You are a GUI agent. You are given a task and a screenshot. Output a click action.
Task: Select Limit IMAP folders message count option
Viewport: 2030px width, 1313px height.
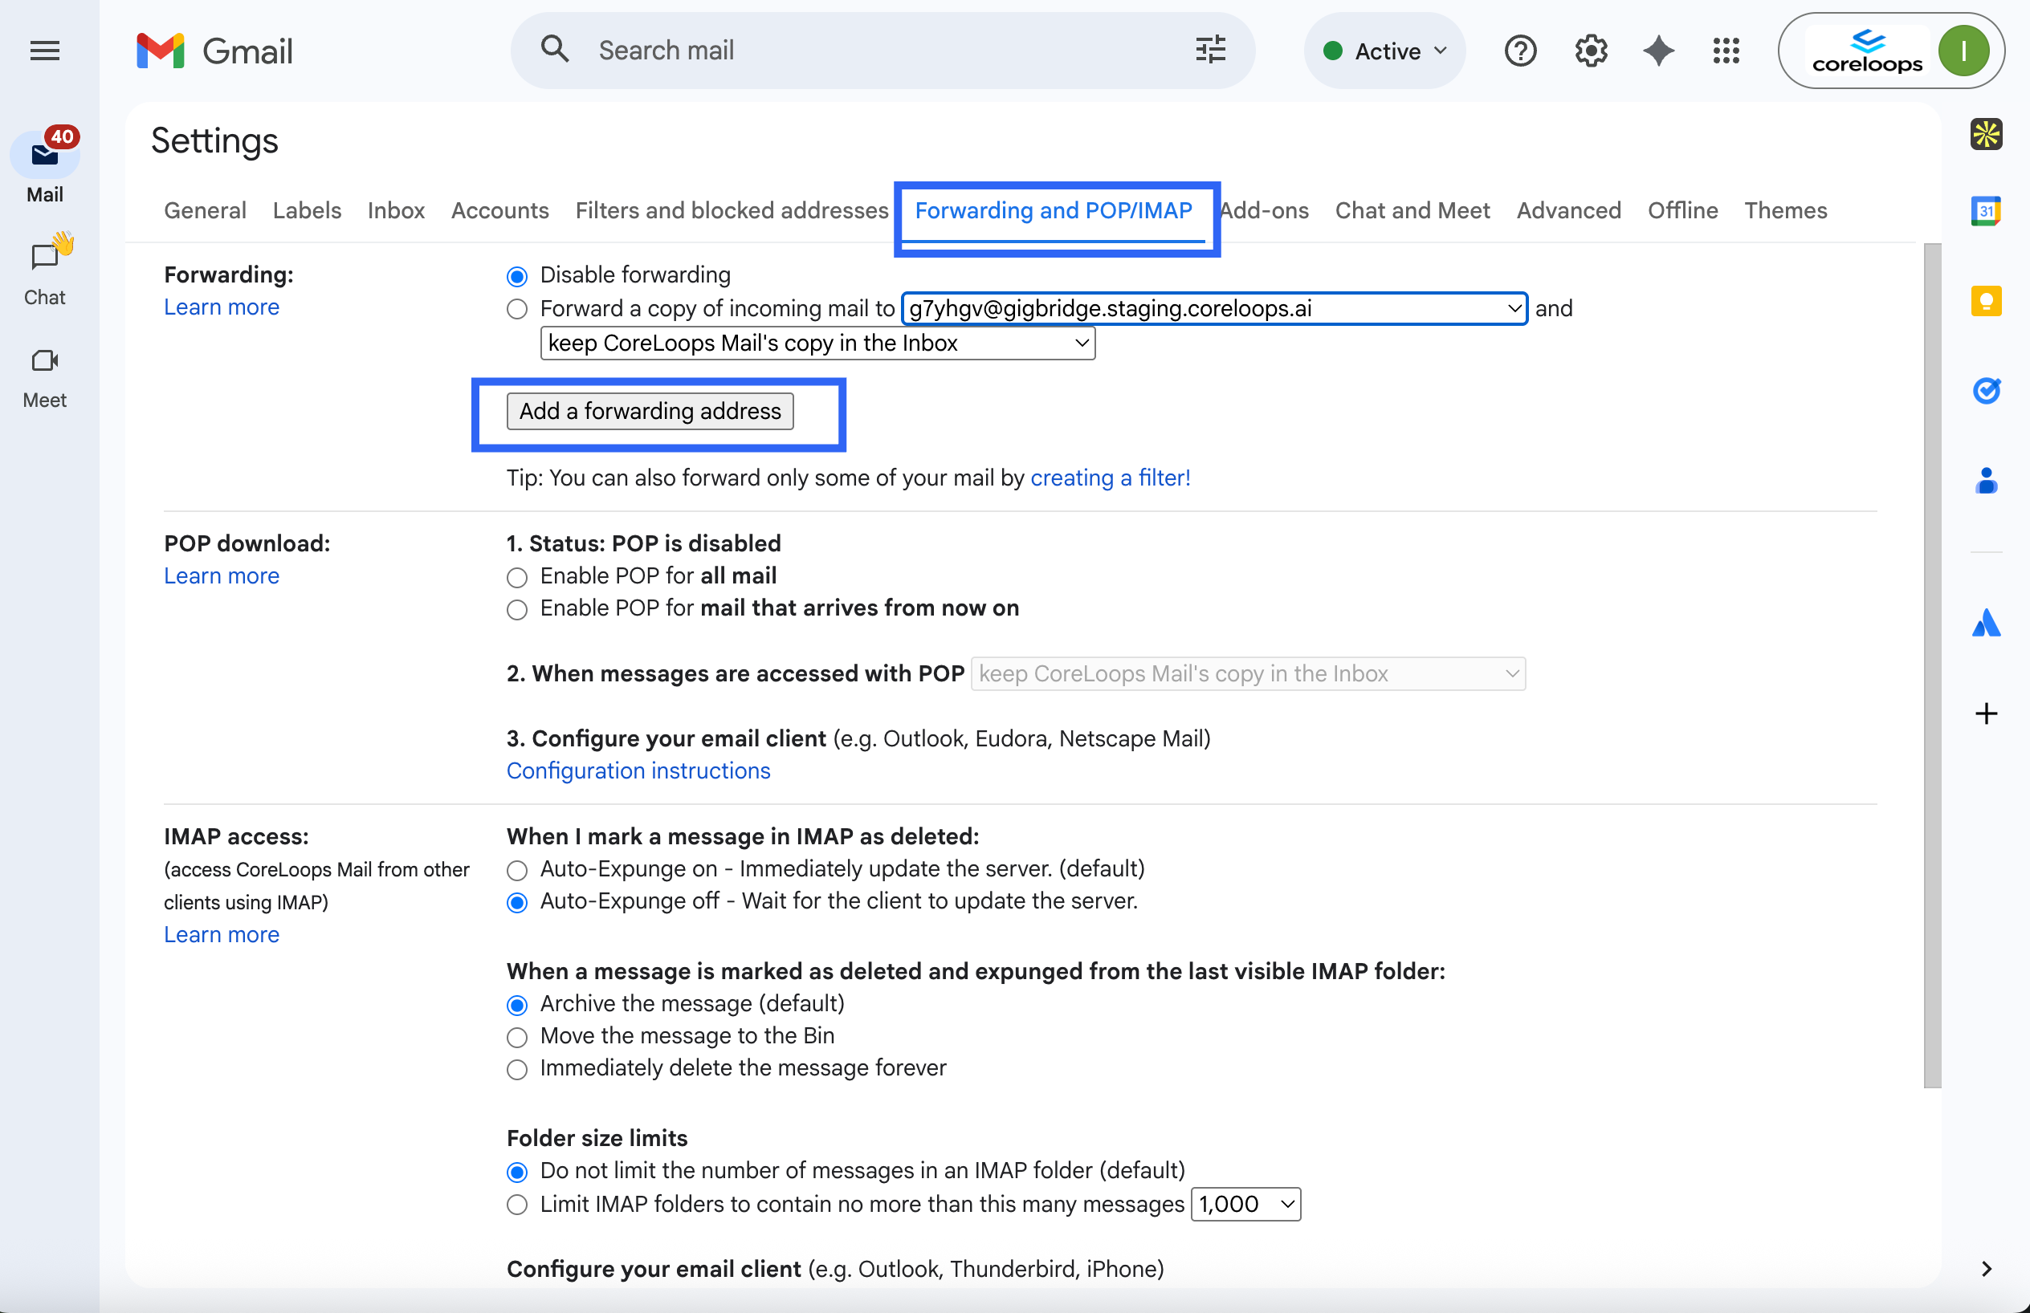click(x=517, y=1205)
